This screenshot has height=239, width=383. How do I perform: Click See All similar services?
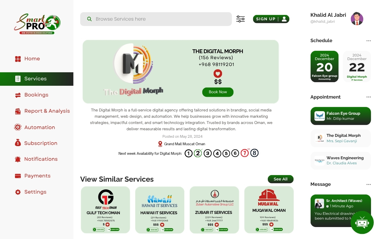[x=281, y=179]
